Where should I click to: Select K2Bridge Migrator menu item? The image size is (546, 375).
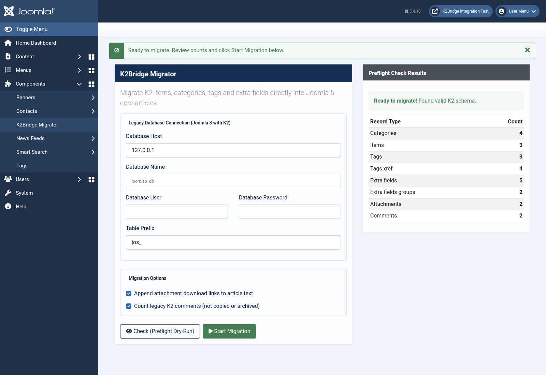49,125
